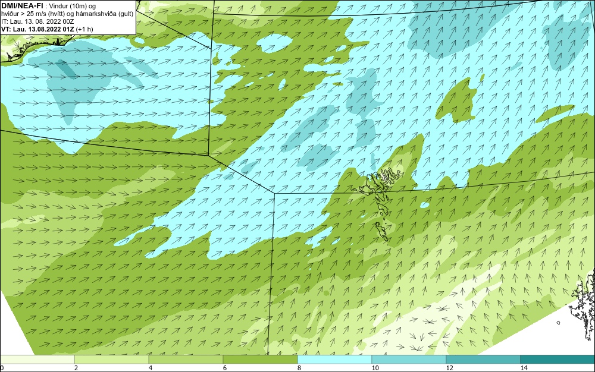Screen dimensions: 595x372
Task: Click the 8–10 m/s light cyan swatch
Action: point(334,360)
